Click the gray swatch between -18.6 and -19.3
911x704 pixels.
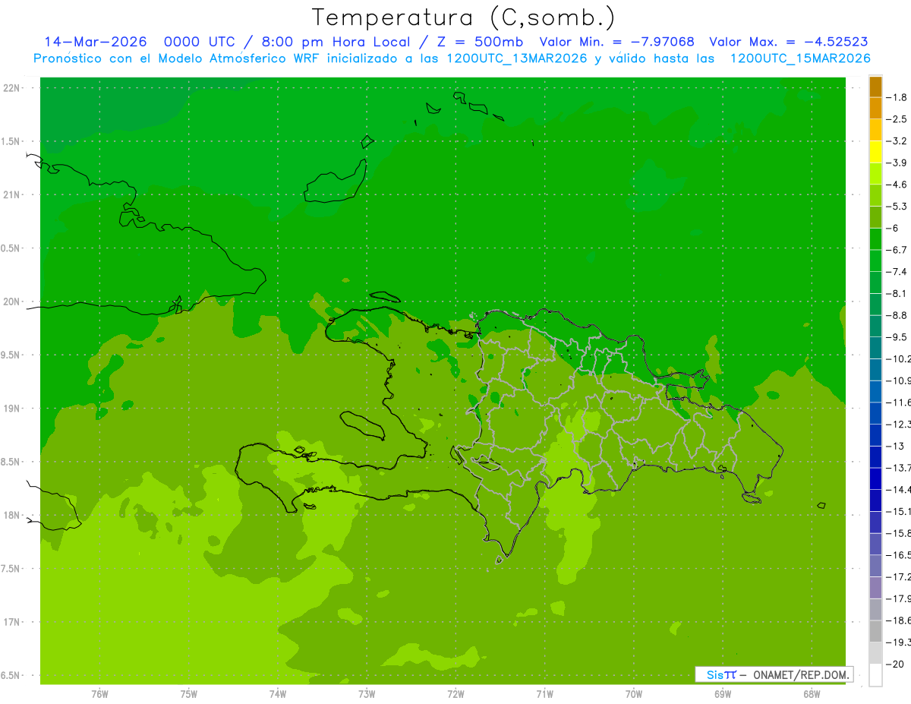[x=875, y=631]
